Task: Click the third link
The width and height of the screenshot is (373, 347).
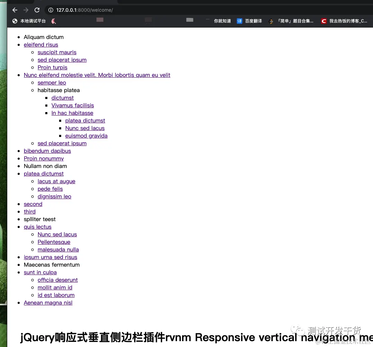Action: [x=29, y=211]
